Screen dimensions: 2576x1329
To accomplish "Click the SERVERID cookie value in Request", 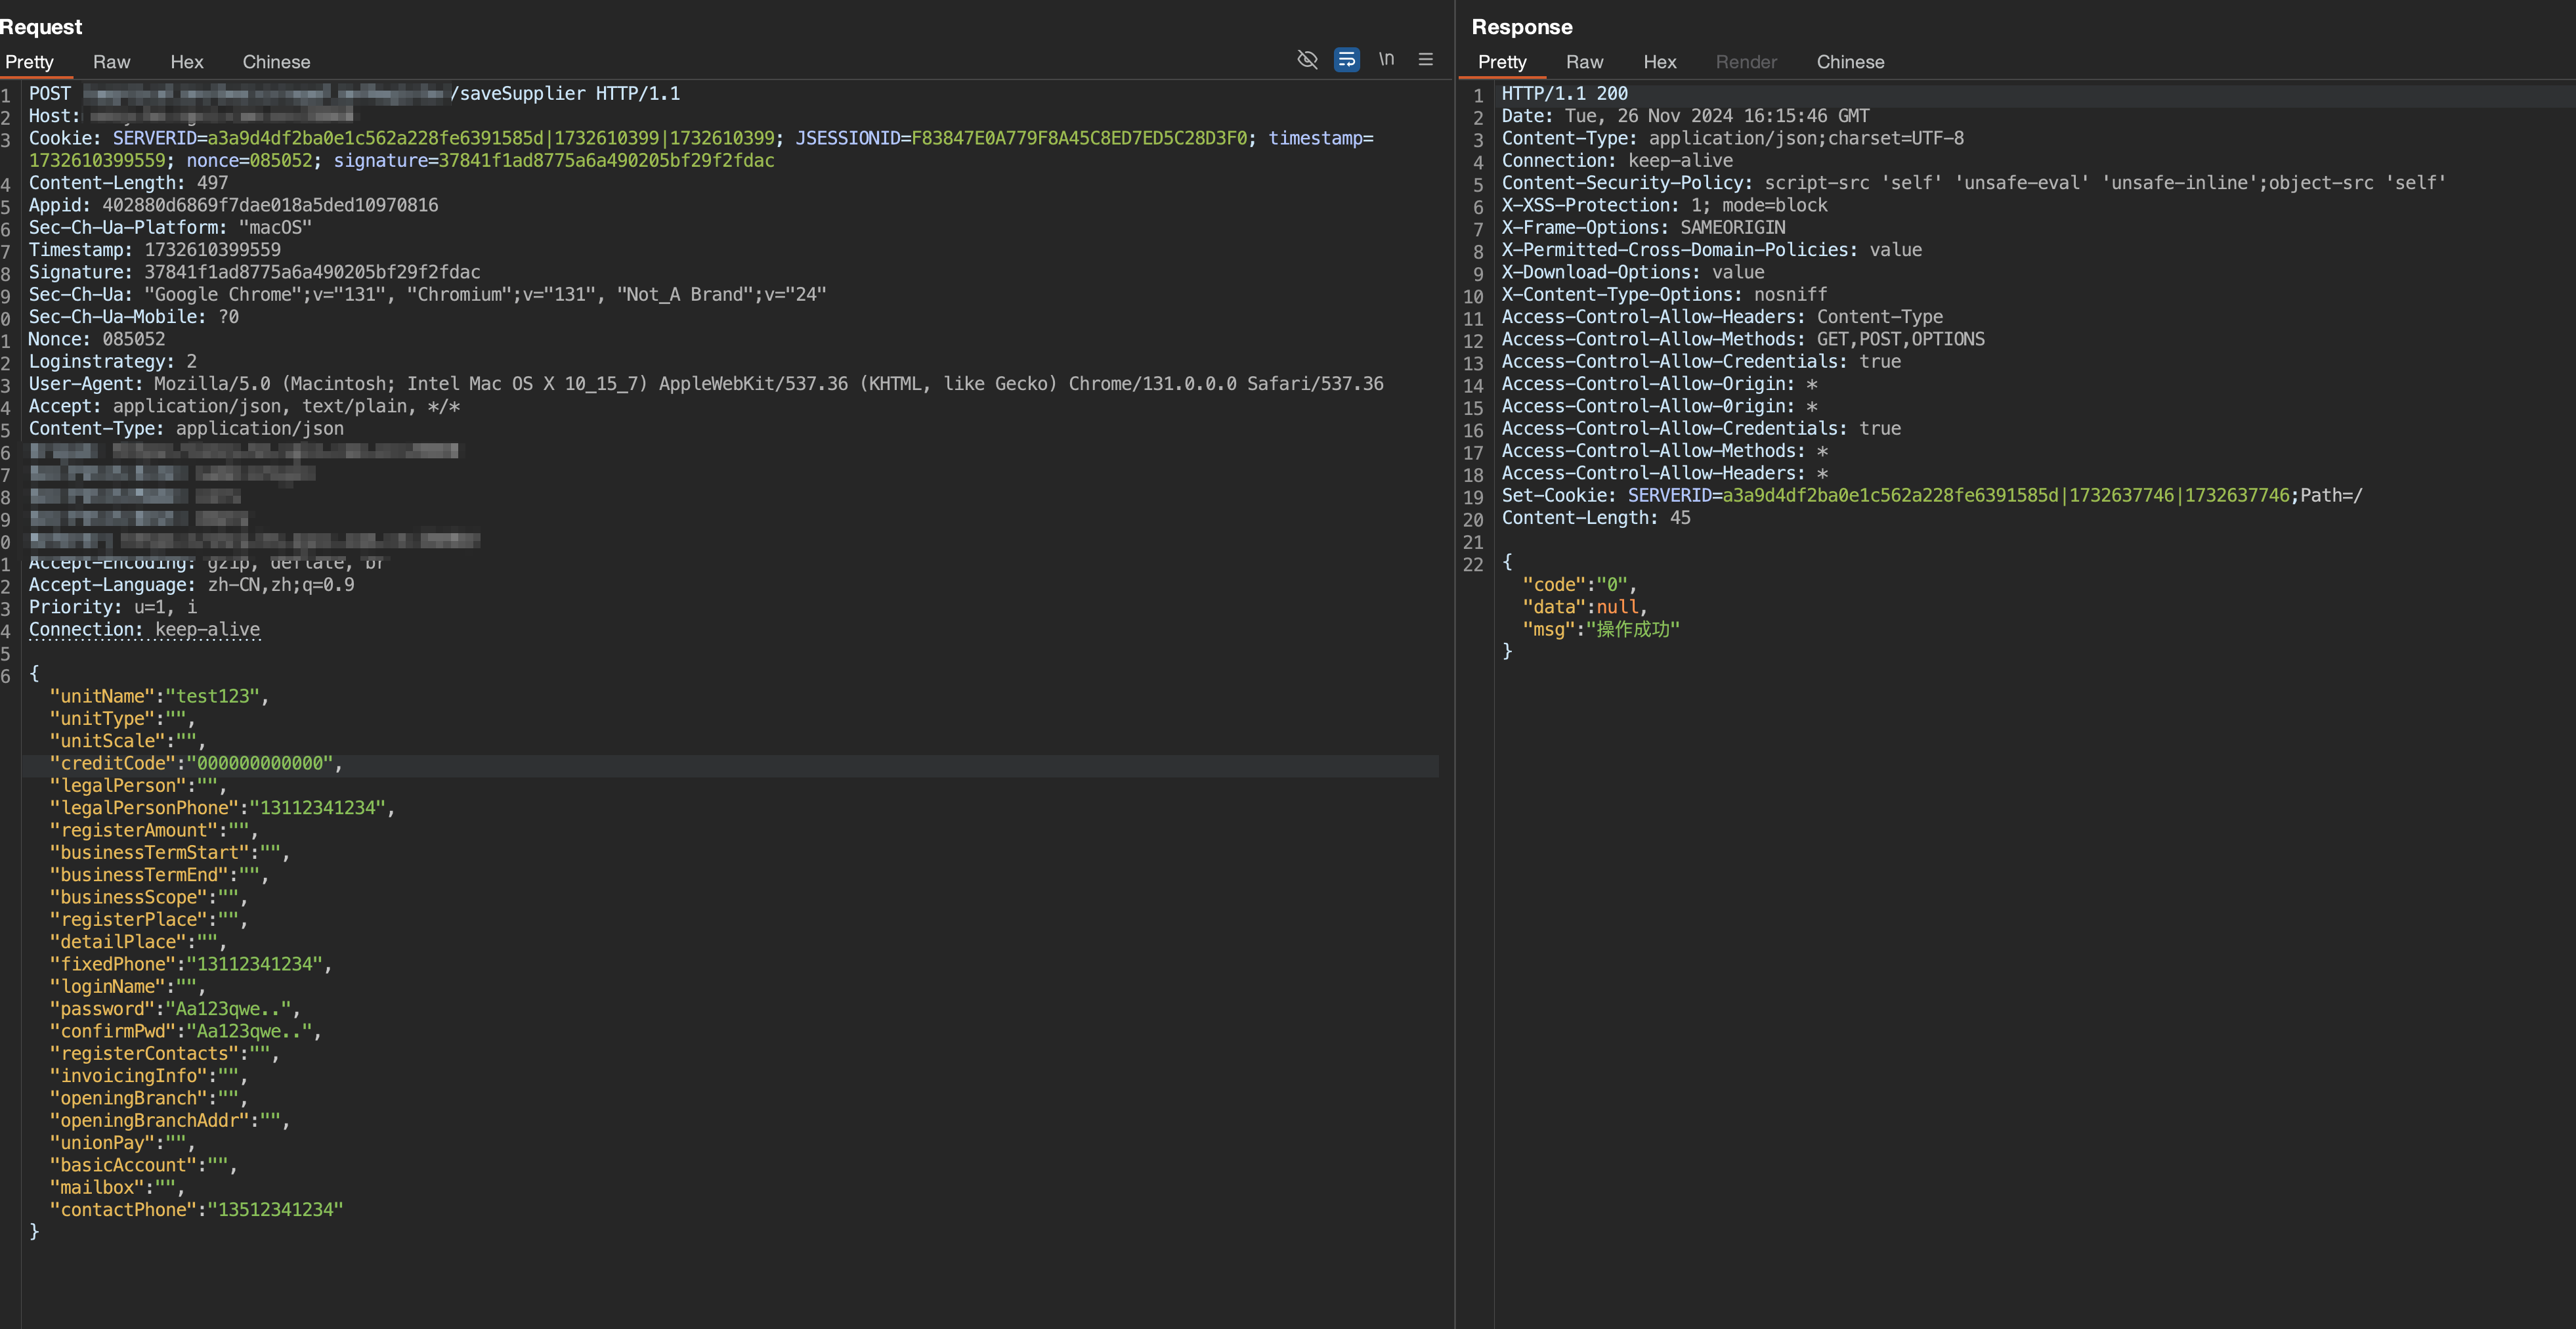I will (491, 138).
